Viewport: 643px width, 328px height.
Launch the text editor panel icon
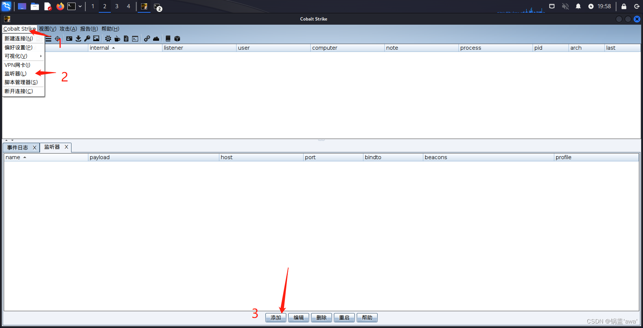[x=48, y=6]
